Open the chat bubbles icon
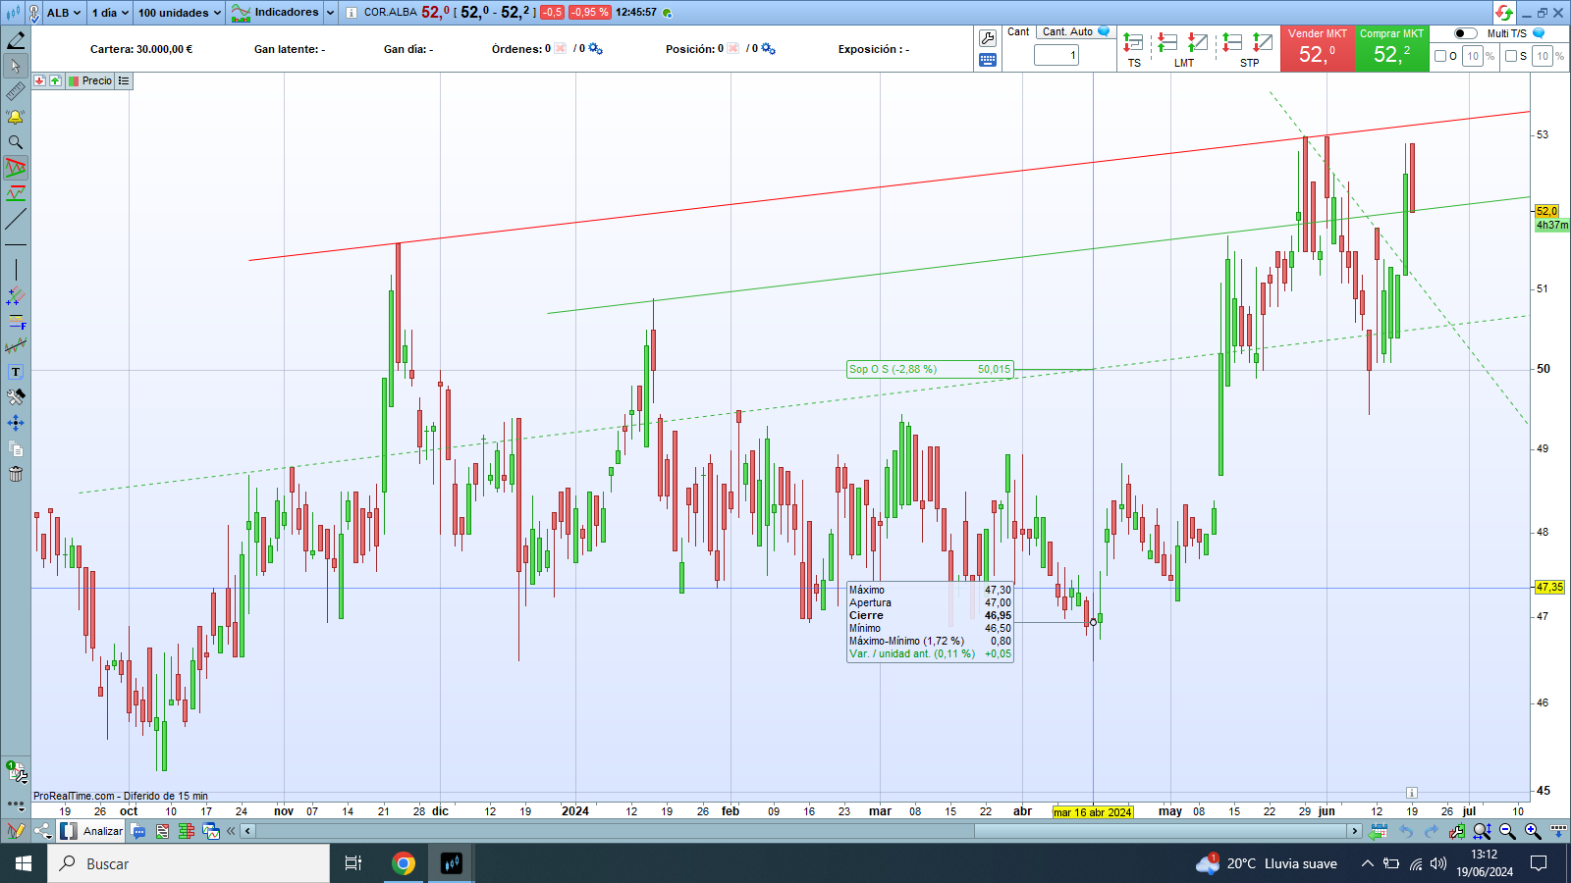Image resolution: width=1571 pixels, height=883 pixels. pyautogui.click(x=138, y=831)
